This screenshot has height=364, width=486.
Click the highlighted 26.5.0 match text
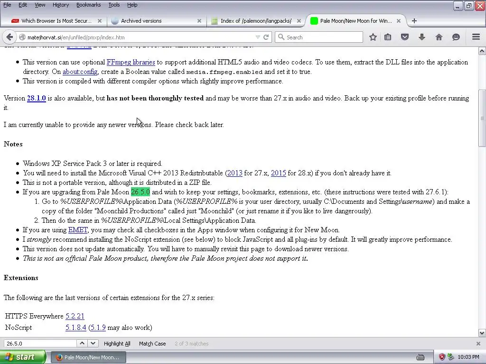tap(140, 192)
